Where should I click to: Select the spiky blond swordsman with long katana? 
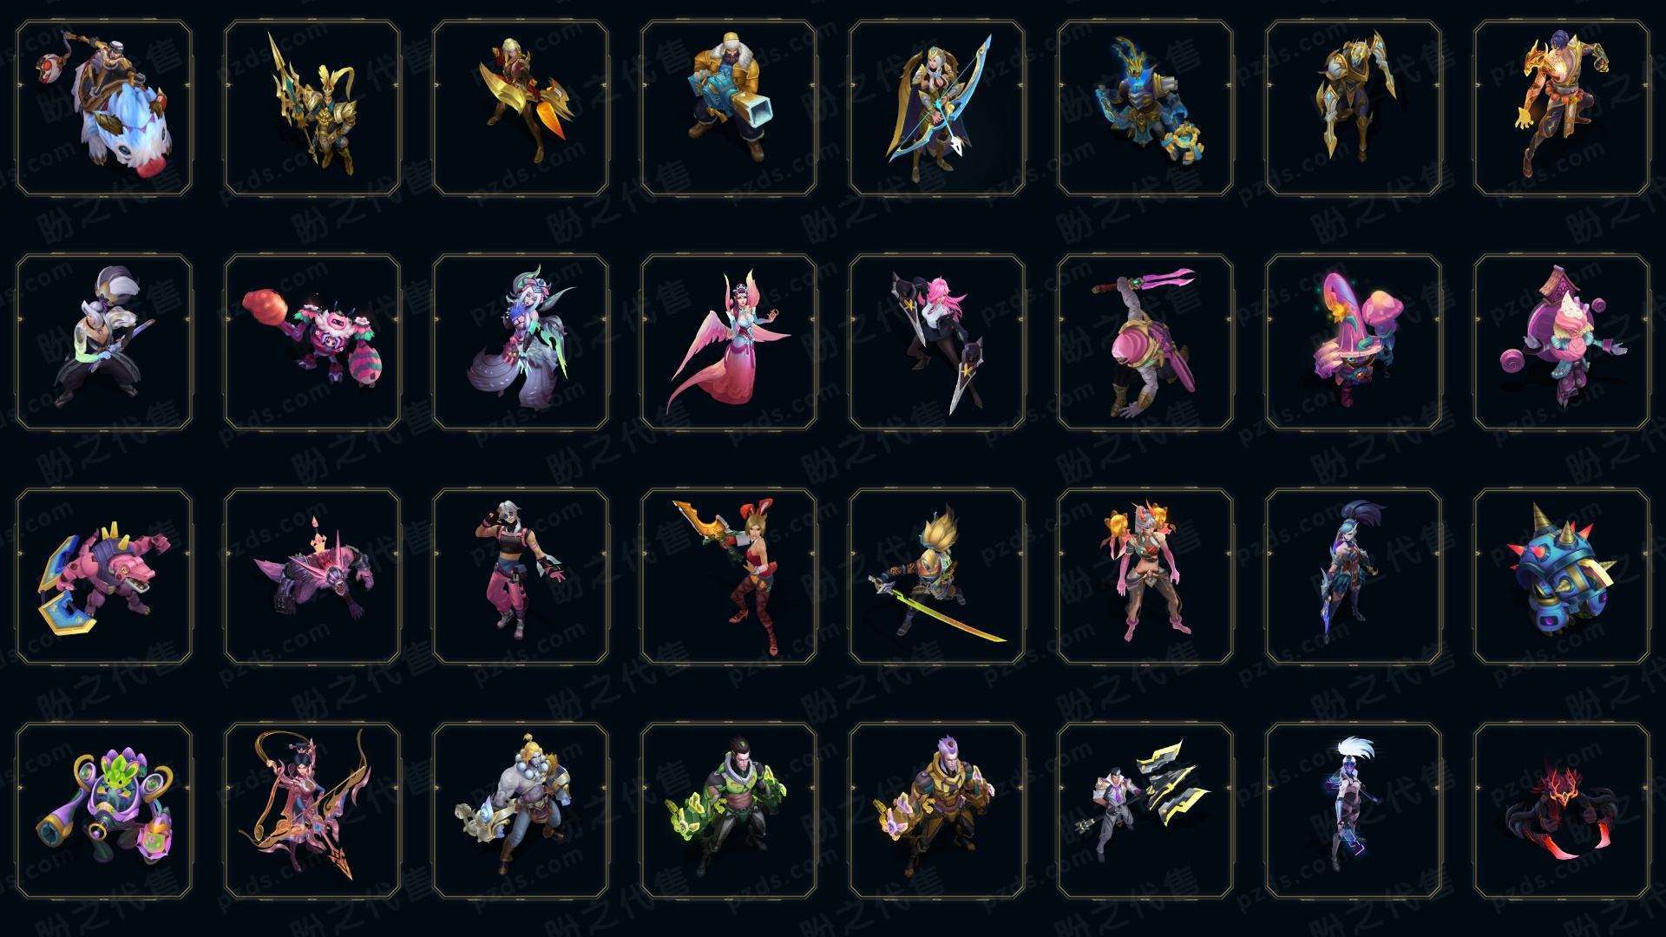click(x=937, y=576)
